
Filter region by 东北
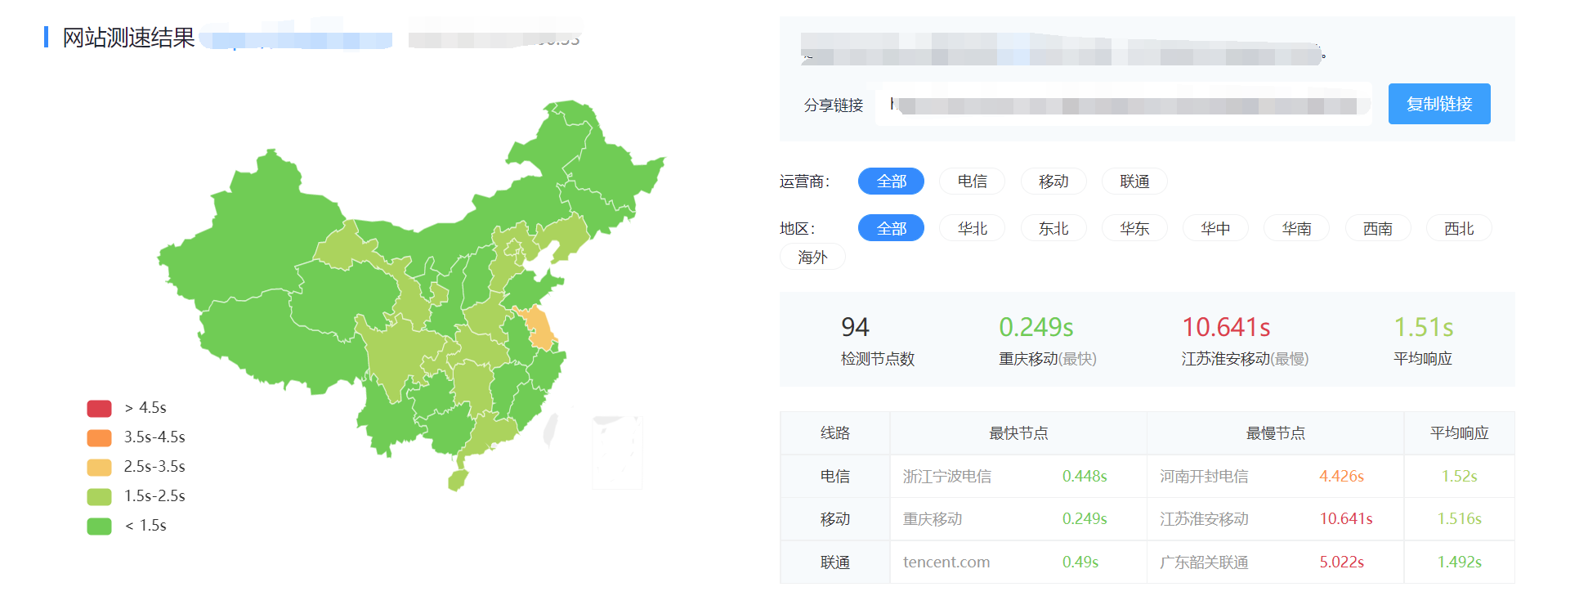[1053, 228]
